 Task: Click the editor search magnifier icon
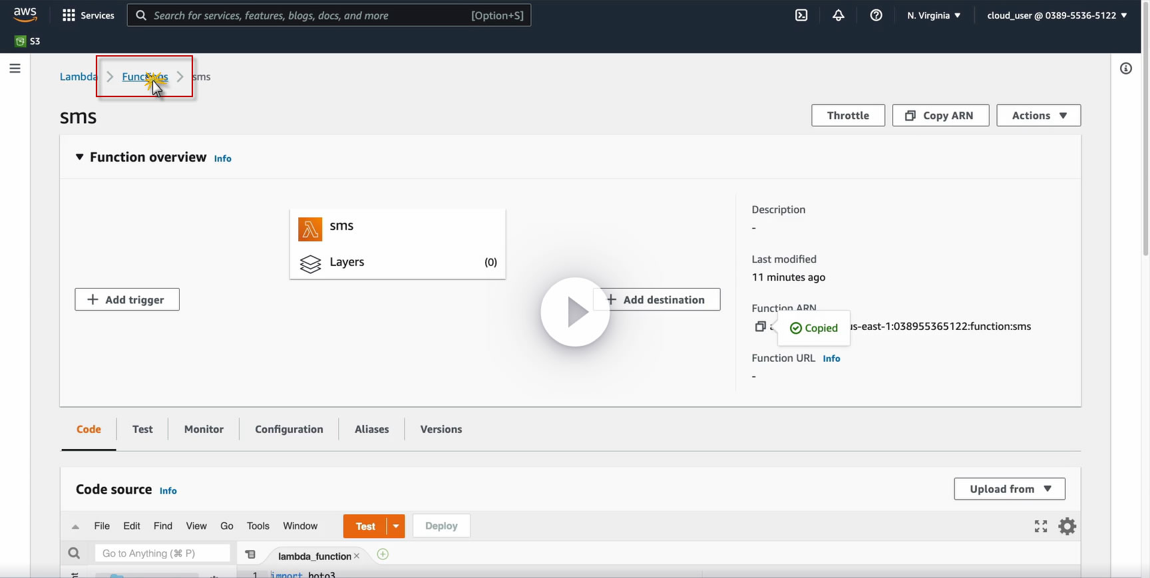click(x=74, y=553)
